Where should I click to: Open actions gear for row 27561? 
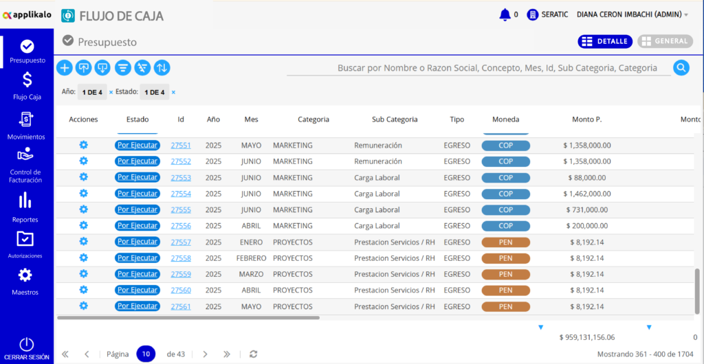tap(83, 306)
